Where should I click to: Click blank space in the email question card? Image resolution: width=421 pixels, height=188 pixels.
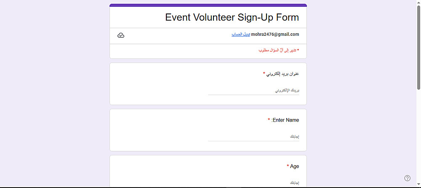[x=160, y=84]
